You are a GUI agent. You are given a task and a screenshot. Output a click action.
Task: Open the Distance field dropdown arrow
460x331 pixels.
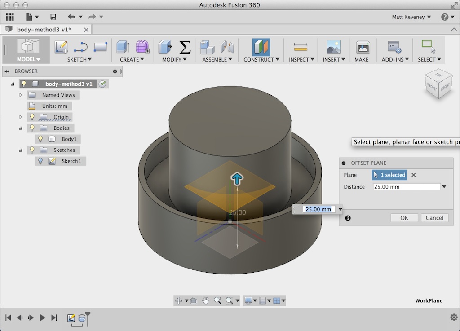pos(444,187)
